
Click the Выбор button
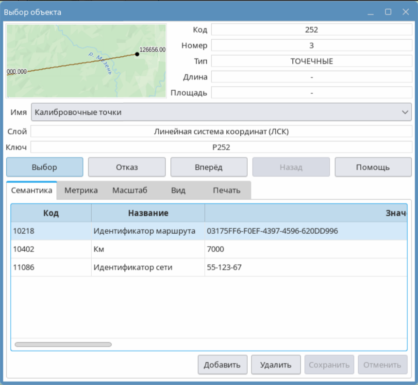pos(45,167)
